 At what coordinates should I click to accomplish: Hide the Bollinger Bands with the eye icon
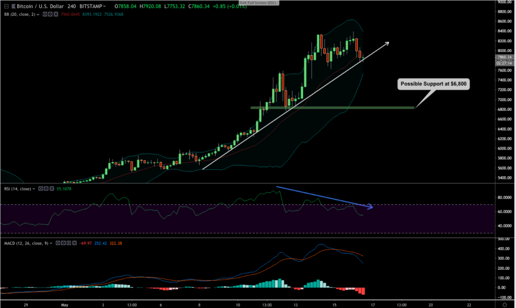coord(44,14)
